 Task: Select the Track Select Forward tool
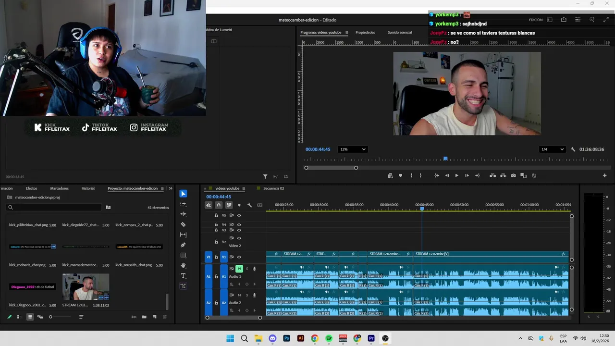tap(183, 204)
